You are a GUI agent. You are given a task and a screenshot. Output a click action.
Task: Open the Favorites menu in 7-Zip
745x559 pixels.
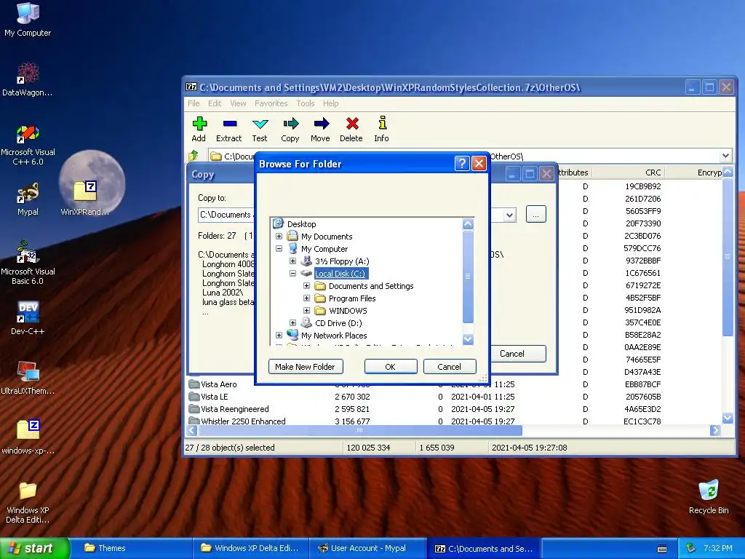point(271,103)
